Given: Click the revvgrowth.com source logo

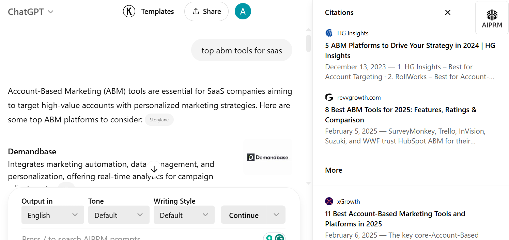Looking at the screenshot, I should (329, 98).
